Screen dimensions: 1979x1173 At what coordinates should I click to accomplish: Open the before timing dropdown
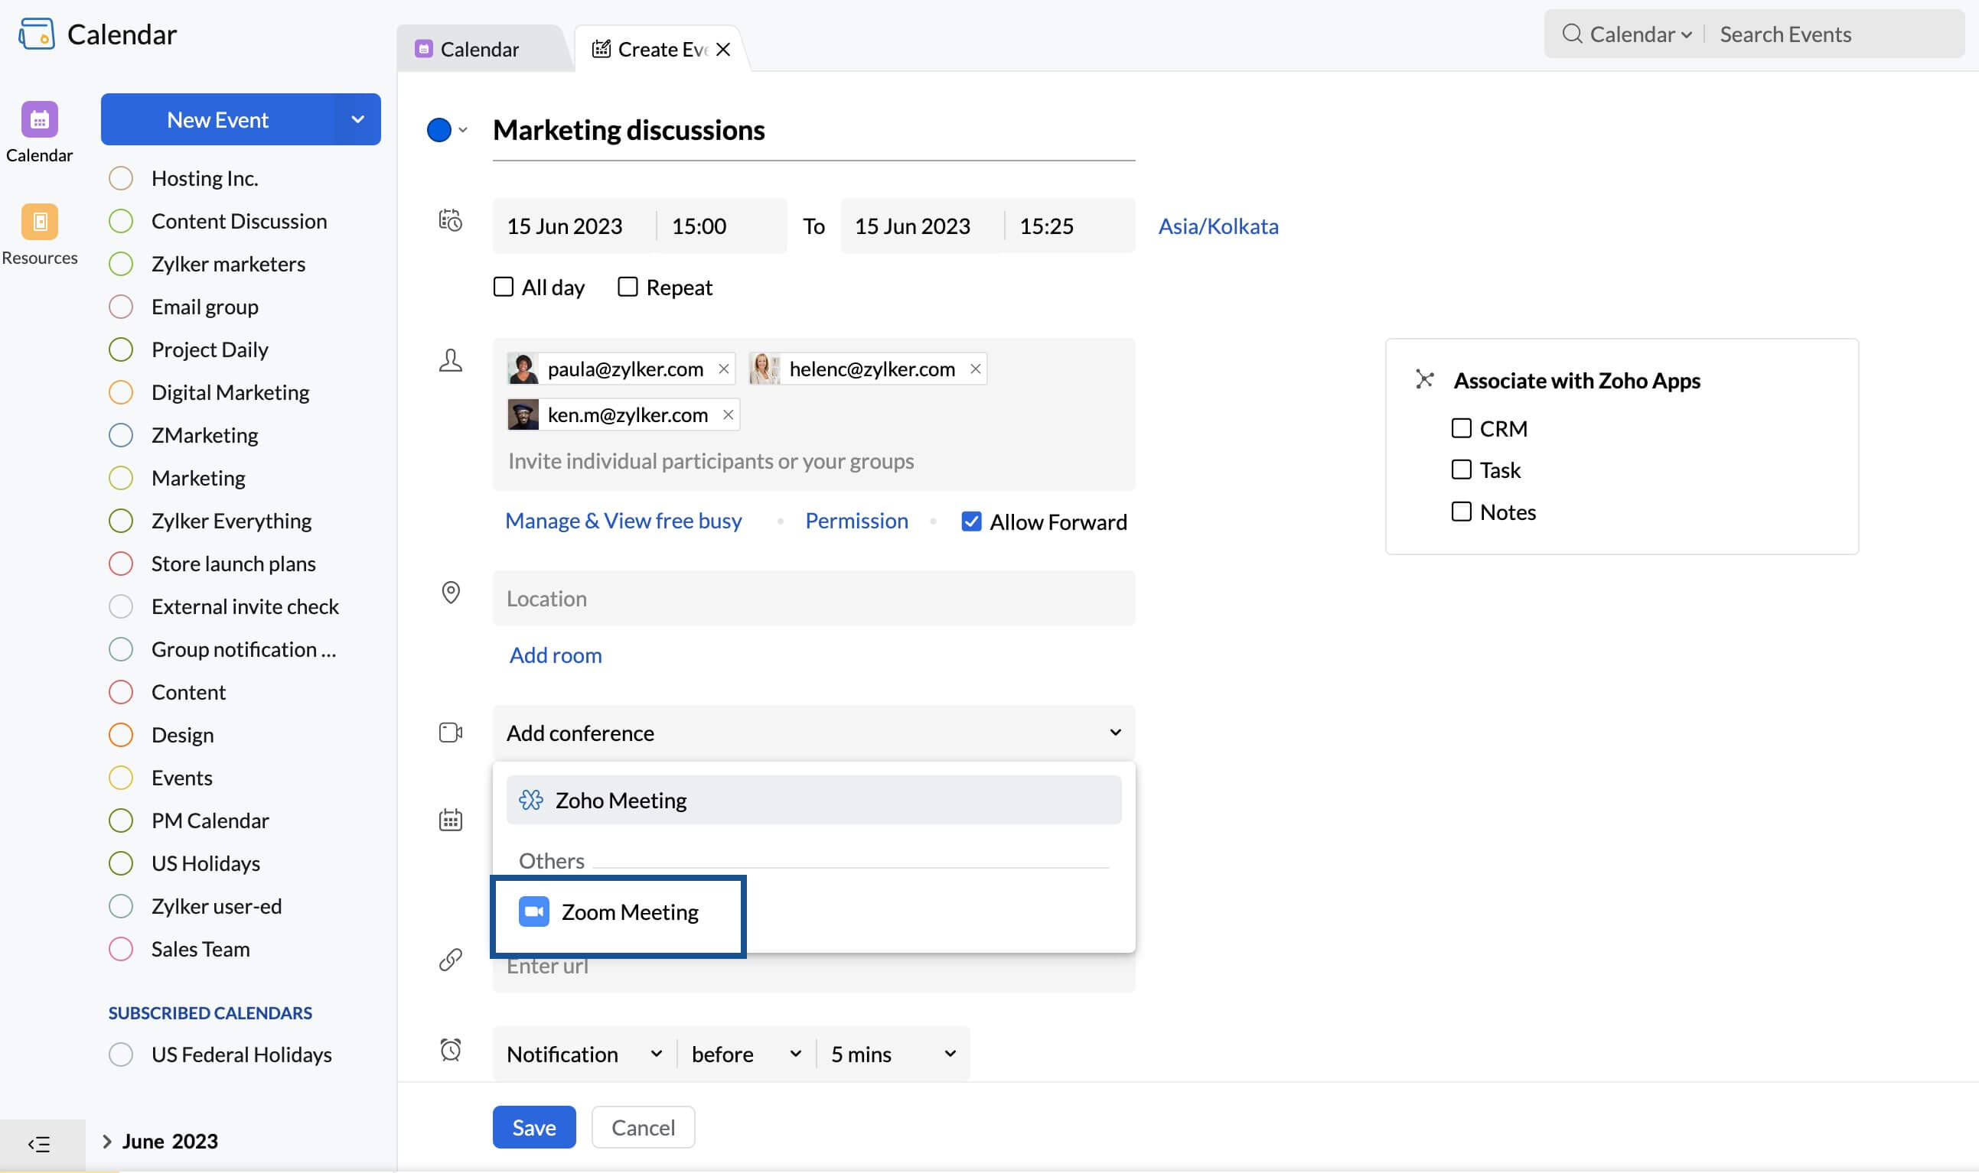click(x=746, y=1054)
